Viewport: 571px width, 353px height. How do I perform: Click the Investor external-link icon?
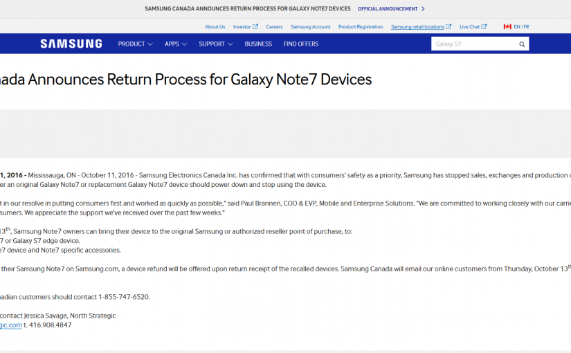click(255, 27)
